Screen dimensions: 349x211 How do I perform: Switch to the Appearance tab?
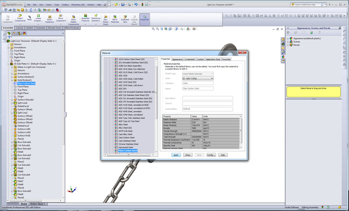[178, 59]
